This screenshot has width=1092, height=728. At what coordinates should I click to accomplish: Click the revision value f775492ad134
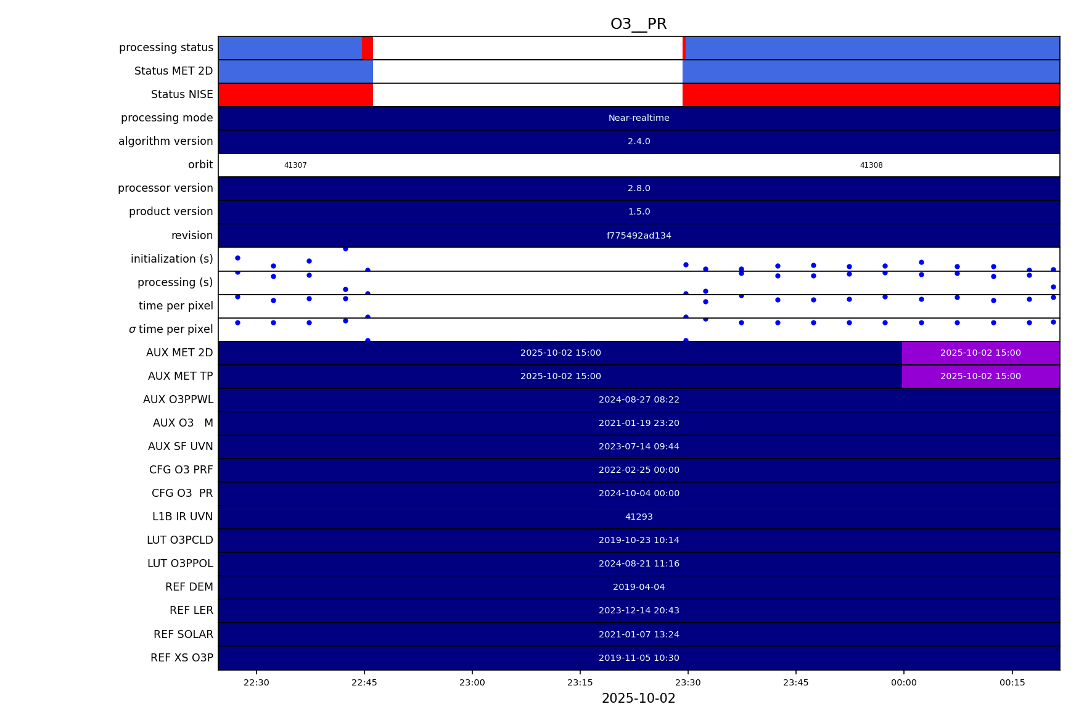[638, 235]
